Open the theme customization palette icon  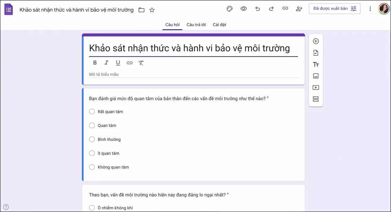click(229, 9)
